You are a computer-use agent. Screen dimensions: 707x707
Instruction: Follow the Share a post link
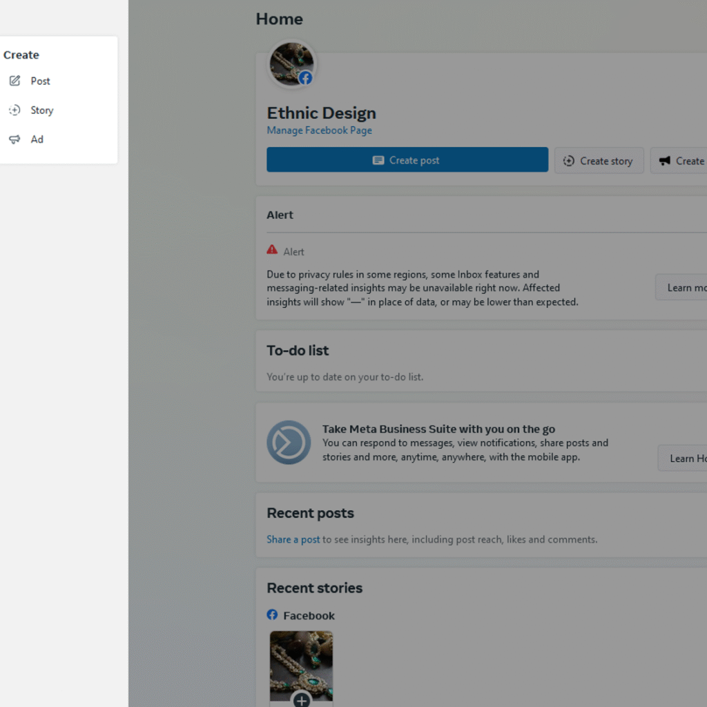pos(293,539)
